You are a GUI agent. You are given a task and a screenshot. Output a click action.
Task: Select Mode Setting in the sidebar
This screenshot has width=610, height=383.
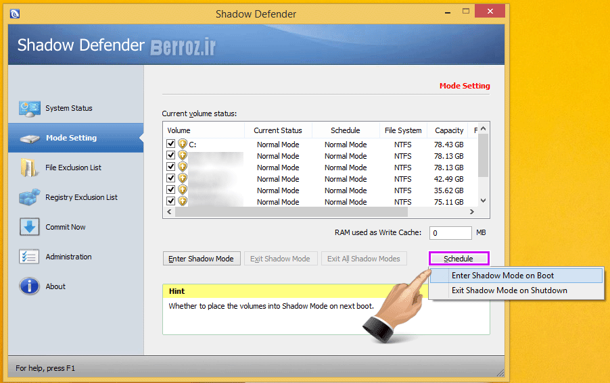pyautogui.click(x=76, y=138)
